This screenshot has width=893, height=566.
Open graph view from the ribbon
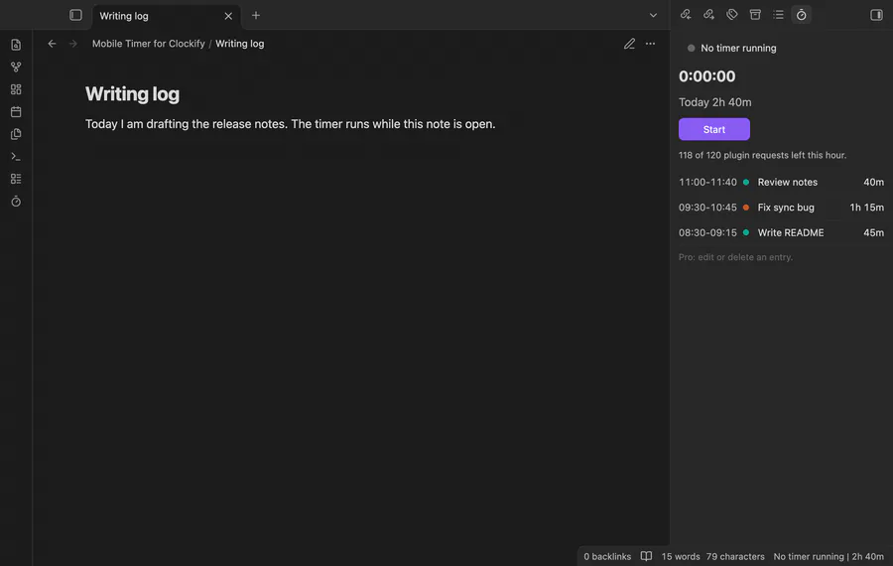(16, 67)
